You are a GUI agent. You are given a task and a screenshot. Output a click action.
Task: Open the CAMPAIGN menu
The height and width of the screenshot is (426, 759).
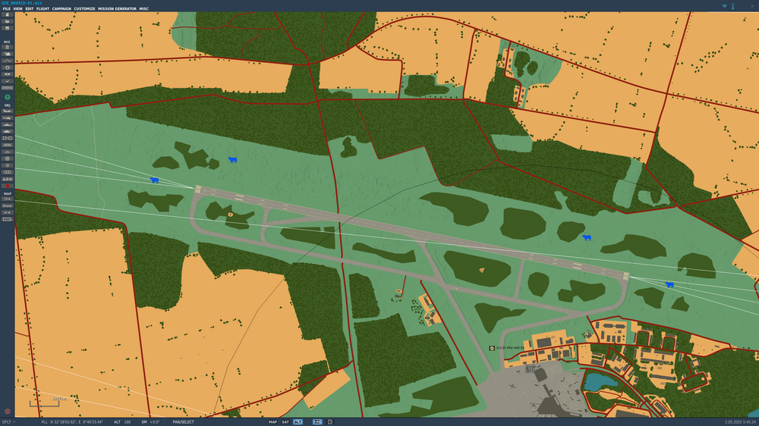point(61,8)
